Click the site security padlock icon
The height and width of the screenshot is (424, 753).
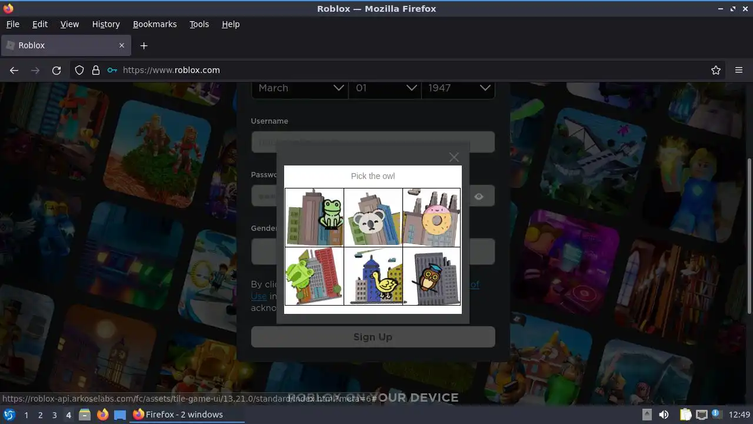pos(96,70)
